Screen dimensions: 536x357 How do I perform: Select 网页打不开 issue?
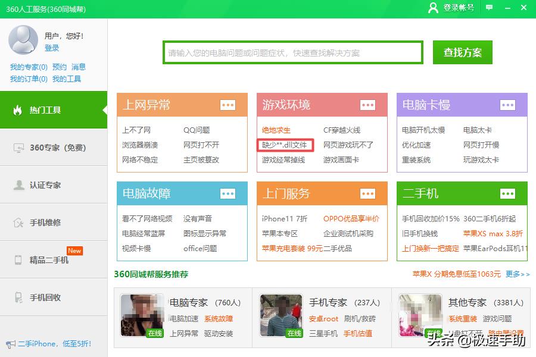click(x=201, y=145)
